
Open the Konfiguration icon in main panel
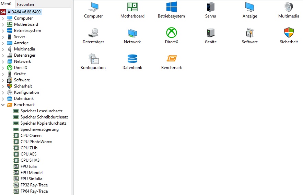click(94, 59)
